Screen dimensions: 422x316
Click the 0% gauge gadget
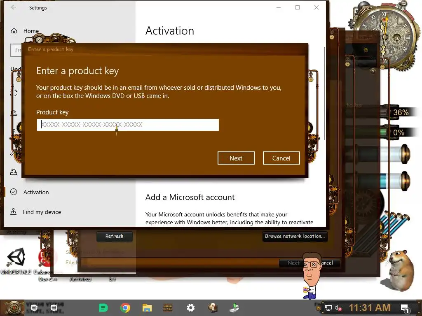[x=399, y=132]
